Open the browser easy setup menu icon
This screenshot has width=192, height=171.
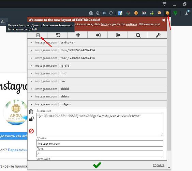pyautogui.click(x=164, y=4)
